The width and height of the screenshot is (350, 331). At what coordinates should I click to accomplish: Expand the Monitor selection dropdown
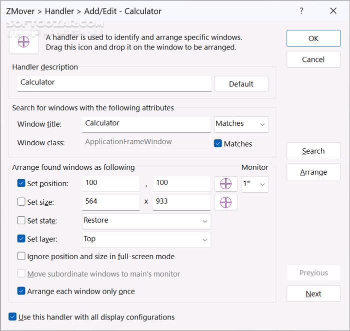(x=255, y=184)
